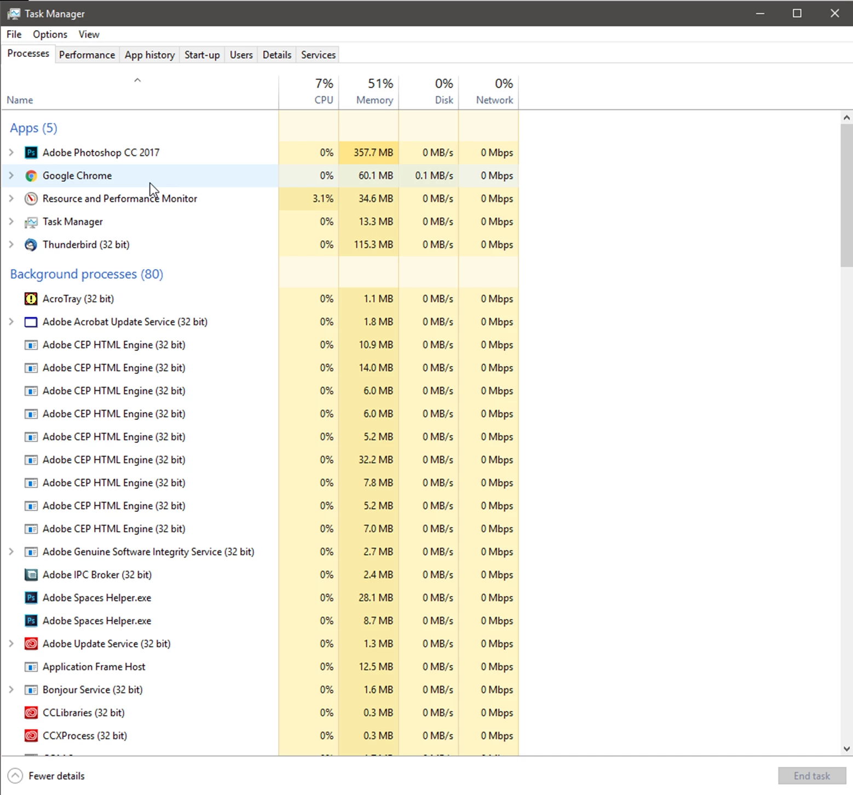Viewport: 853px width, 795px height.
Task: Expand Adobe Genuine Software Integrity Service entry
Action: [x=11, y=552]
